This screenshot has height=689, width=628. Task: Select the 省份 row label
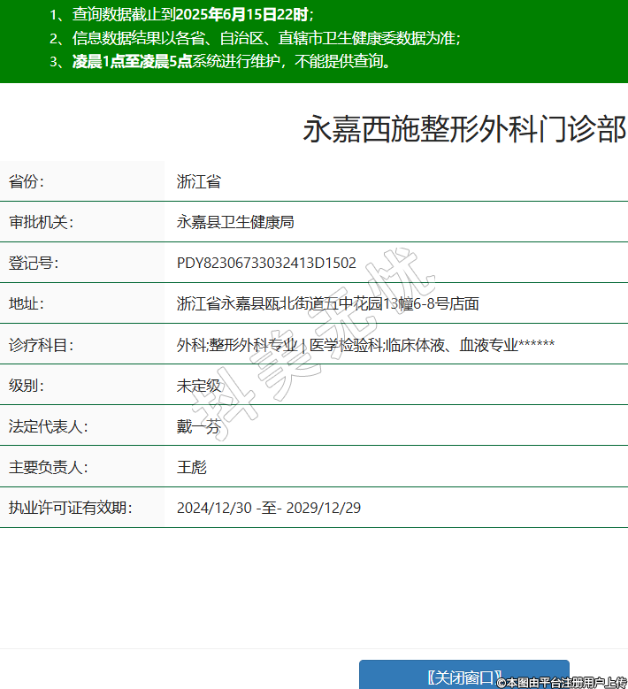[x=27, y=181]
